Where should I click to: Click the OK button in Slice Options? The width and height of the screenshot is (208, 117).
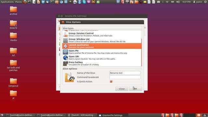136,89
